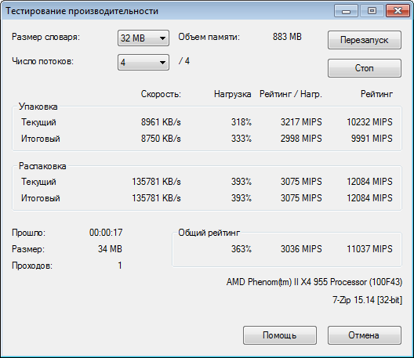Click the overall rating value 11037 MIPS
The height and width of the screenshot is (358, 414).
(369, 249)
